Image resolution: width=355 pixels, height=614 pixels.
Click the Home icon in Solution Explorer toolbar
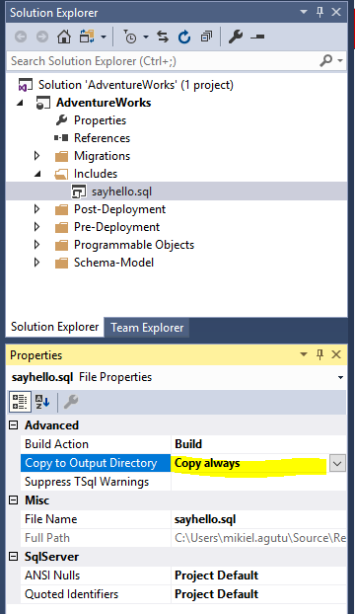64,37
